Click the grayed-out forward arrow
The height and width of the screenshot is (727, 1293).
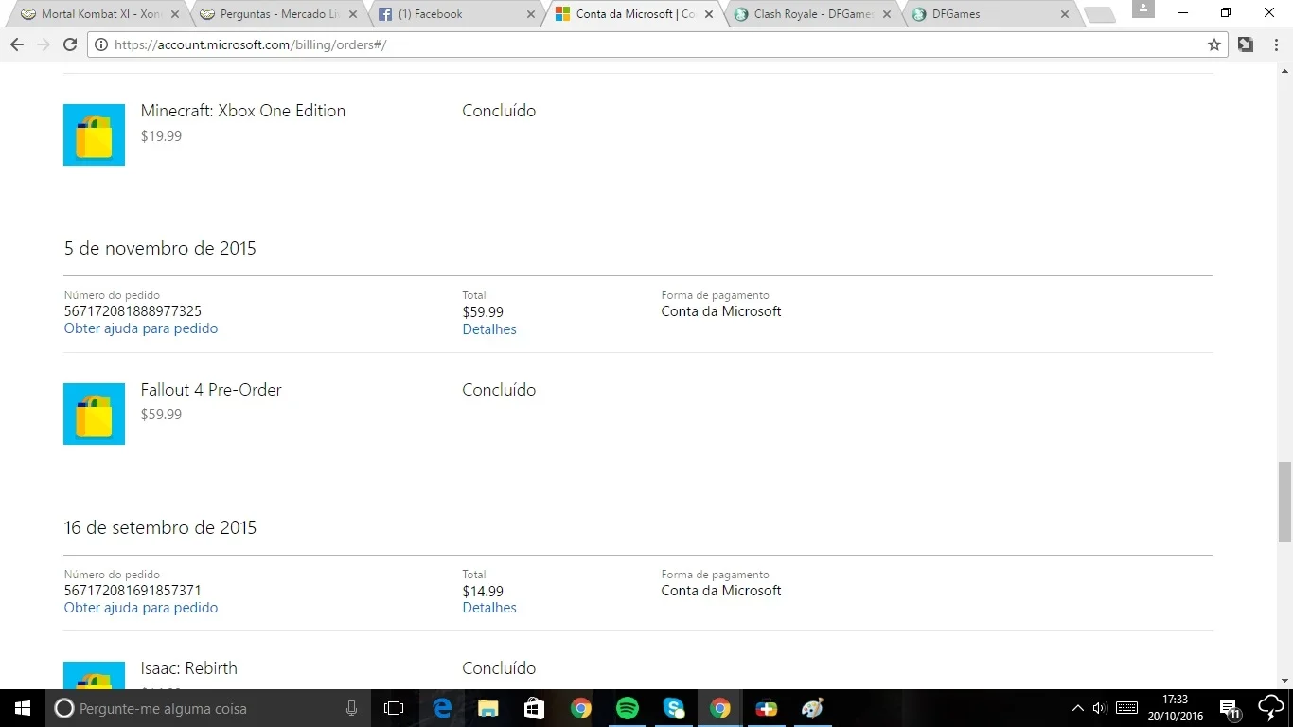[x=44, y=44]
